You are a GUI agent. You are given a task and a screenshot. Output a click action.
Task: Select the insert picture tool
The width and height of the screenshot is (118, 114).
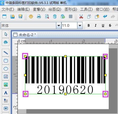(6, 77)
